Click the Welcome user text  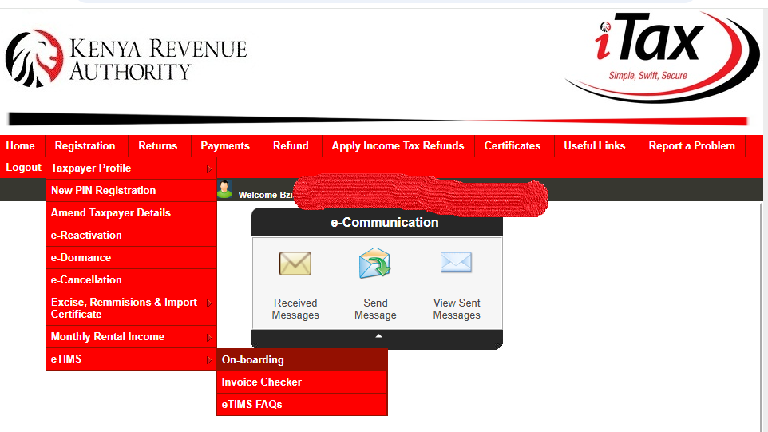[x=266, y=195]
